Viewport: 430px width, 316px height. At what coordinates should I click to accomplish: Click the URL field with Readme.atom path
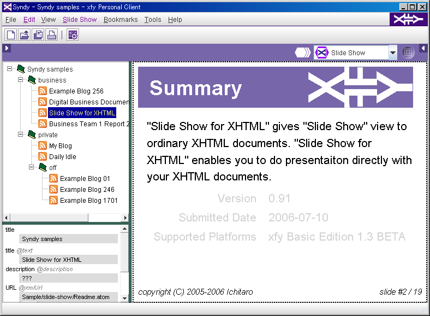[x=68, y=297]
